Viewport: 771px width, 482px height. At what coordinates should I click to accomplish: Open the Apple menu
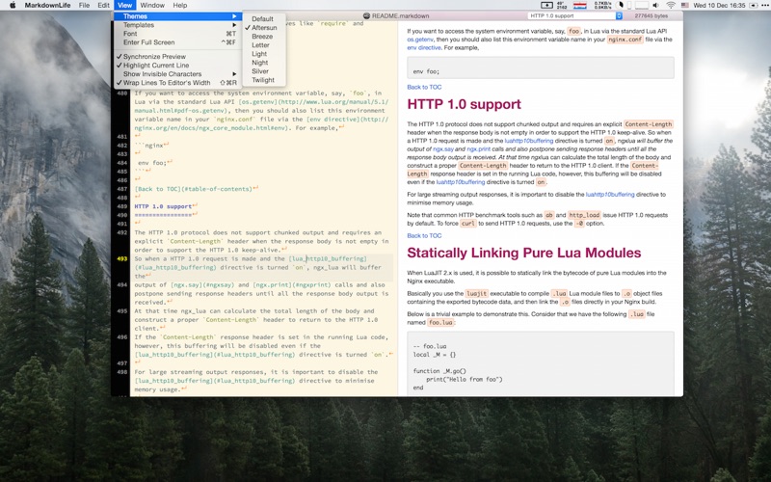click(13, 6)
